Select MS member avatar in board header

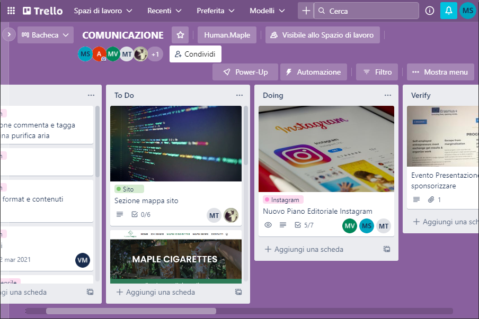click(x=85, y=54)
